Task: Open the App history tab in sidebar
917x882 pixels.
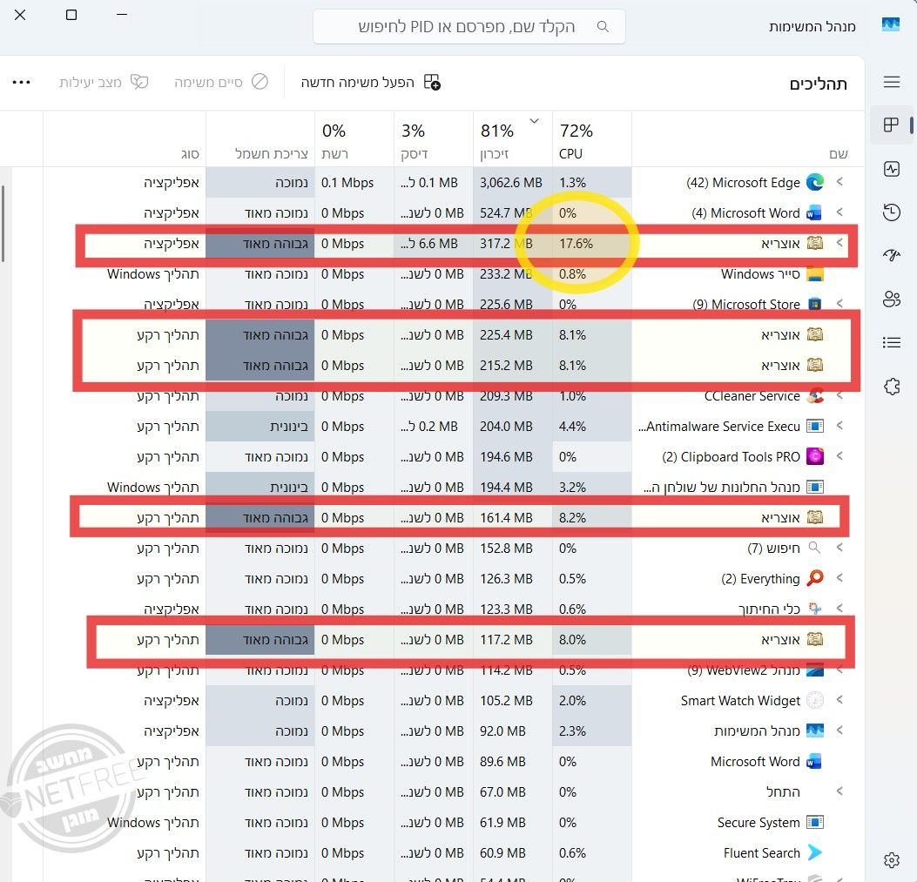Action: (891, 212)
